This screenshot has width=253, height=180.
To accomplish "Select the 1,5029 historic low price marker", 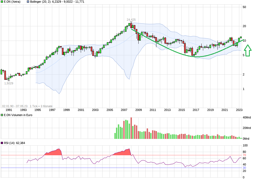I will [8, 83].
